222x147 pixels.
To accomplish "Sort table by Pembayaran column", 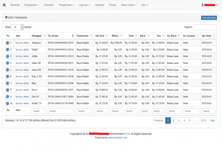I will (x=84, y=36).
